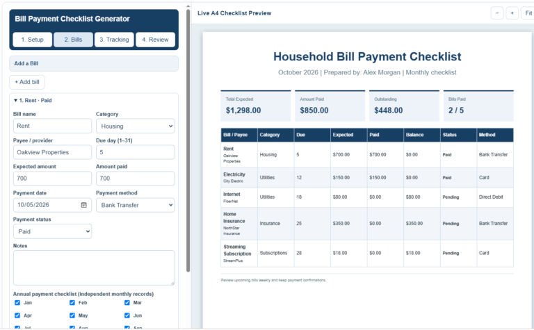Click the Household Bill Payment Checklist title
Screen dimensions: 534x330
pos(367,56)
